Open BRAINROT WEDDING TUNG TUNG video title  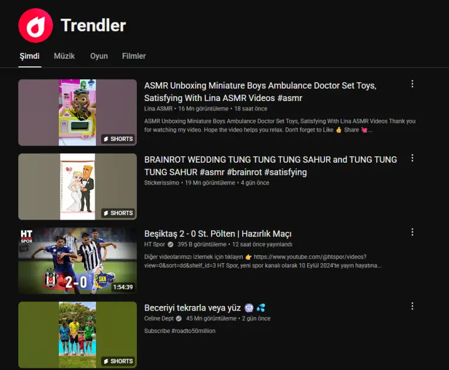270,166
